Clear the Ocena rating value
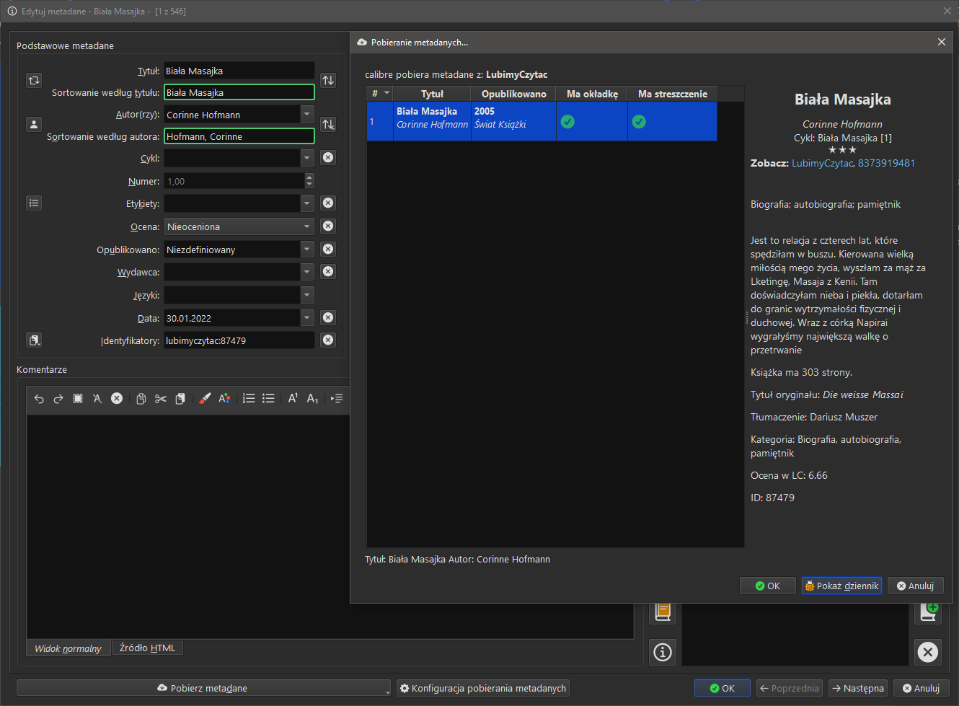Screen dimensions: 959x706 pos(328,226)
